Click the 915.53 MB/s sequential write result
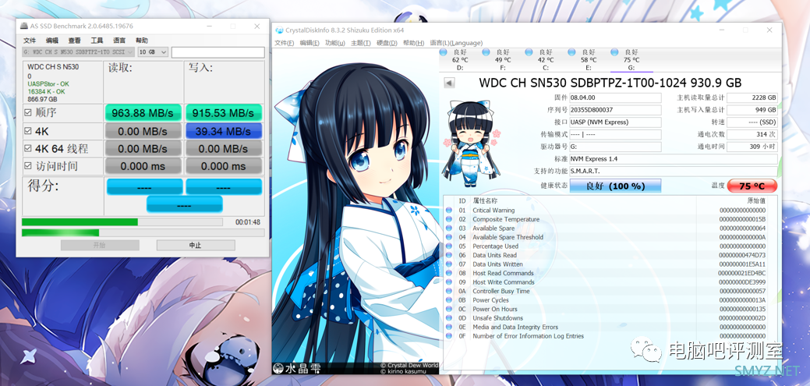The width and height of the screenshot is (810, 386). point(224,113)
